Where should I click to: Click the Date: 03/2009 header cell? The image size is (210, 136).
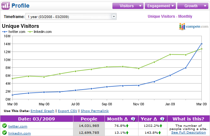[37, 119]
